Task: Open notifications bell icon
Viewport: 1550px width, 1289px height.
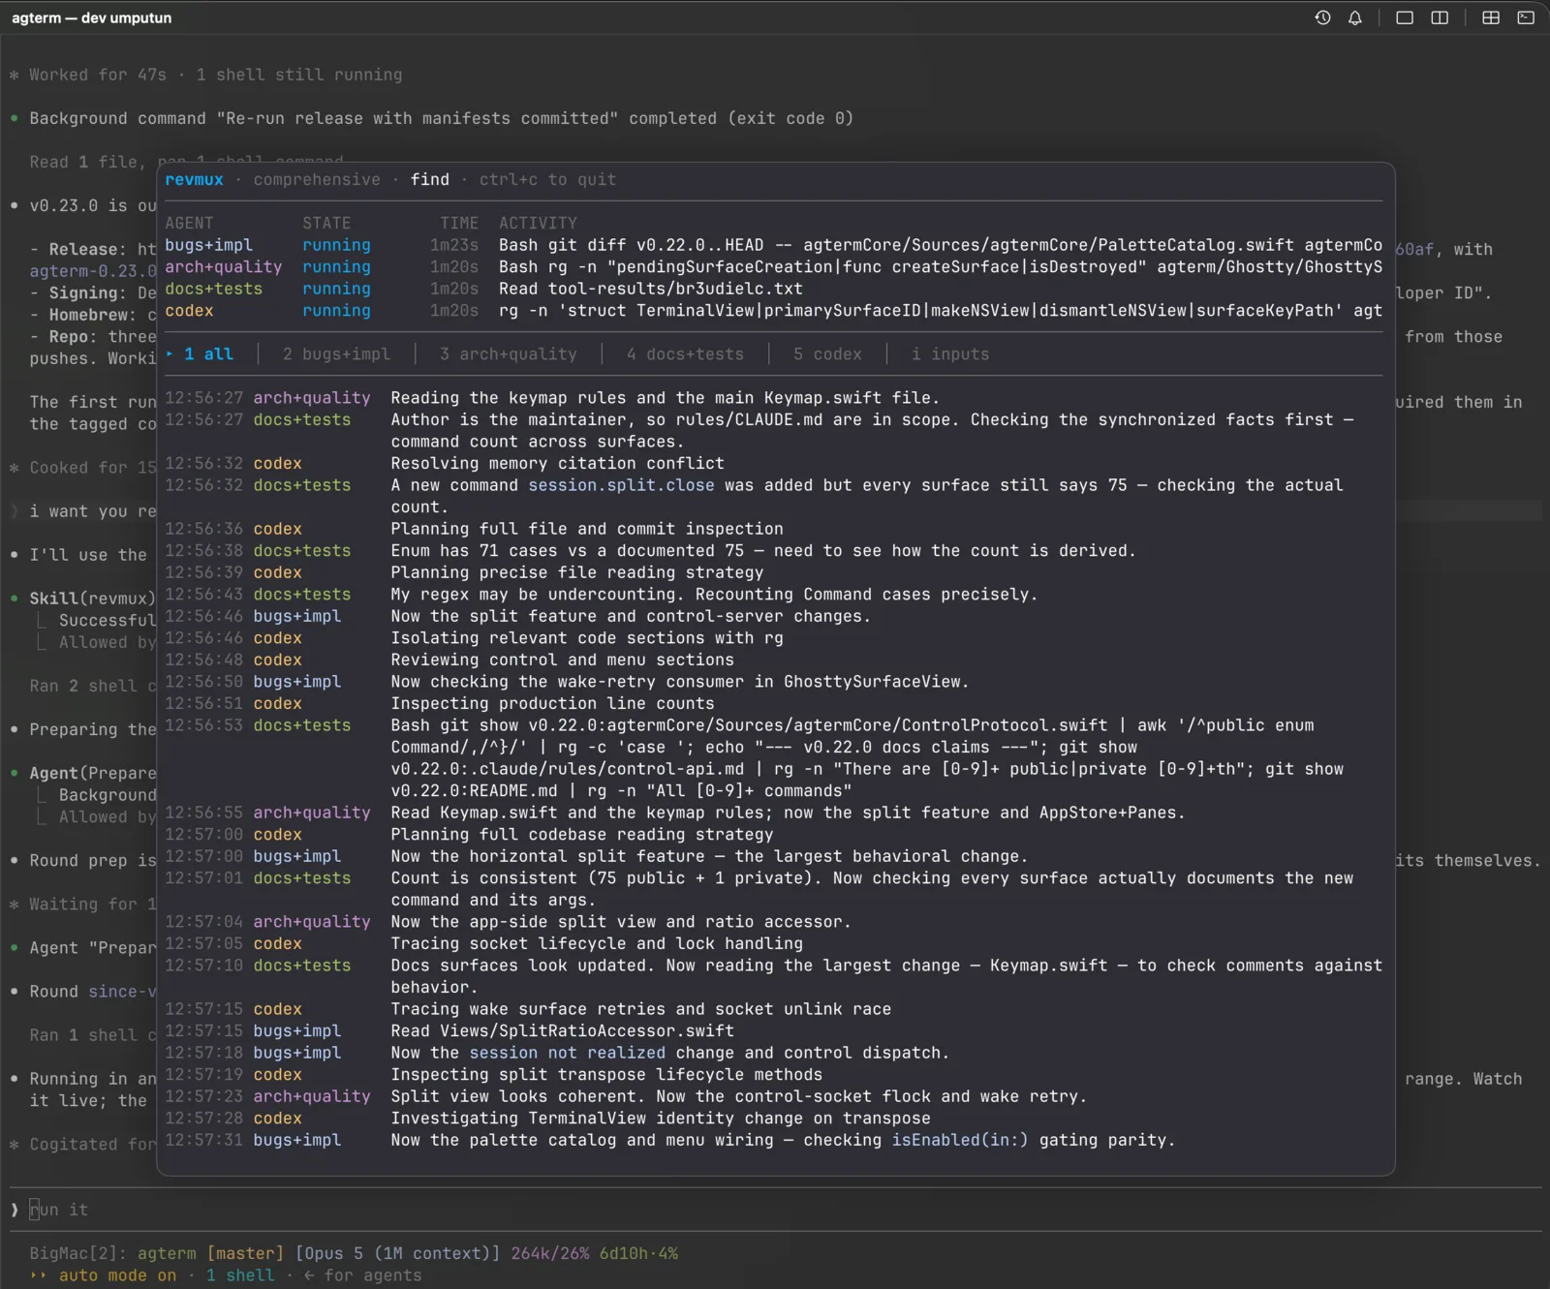Action: click(1355, 17)
